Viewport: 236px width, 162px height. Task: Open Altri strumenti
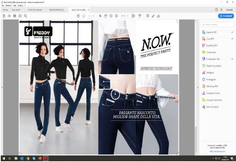pos(212,107)
